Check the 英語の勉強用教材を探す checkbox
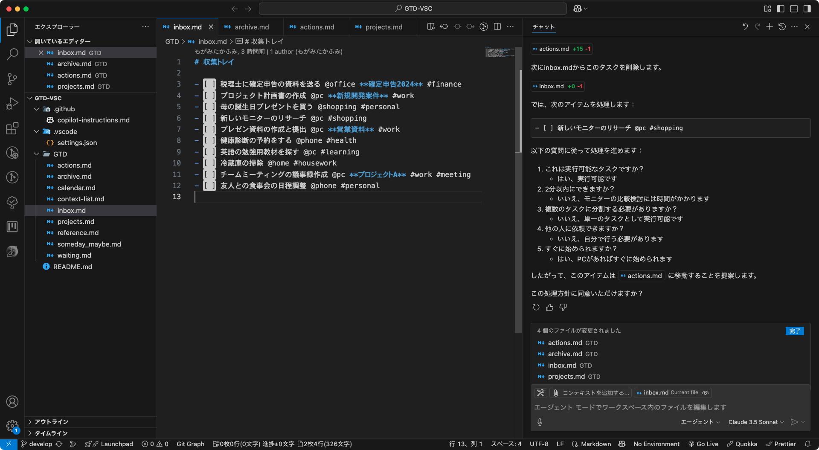Viewport: 819px width, 450px height. click(209, 152)
